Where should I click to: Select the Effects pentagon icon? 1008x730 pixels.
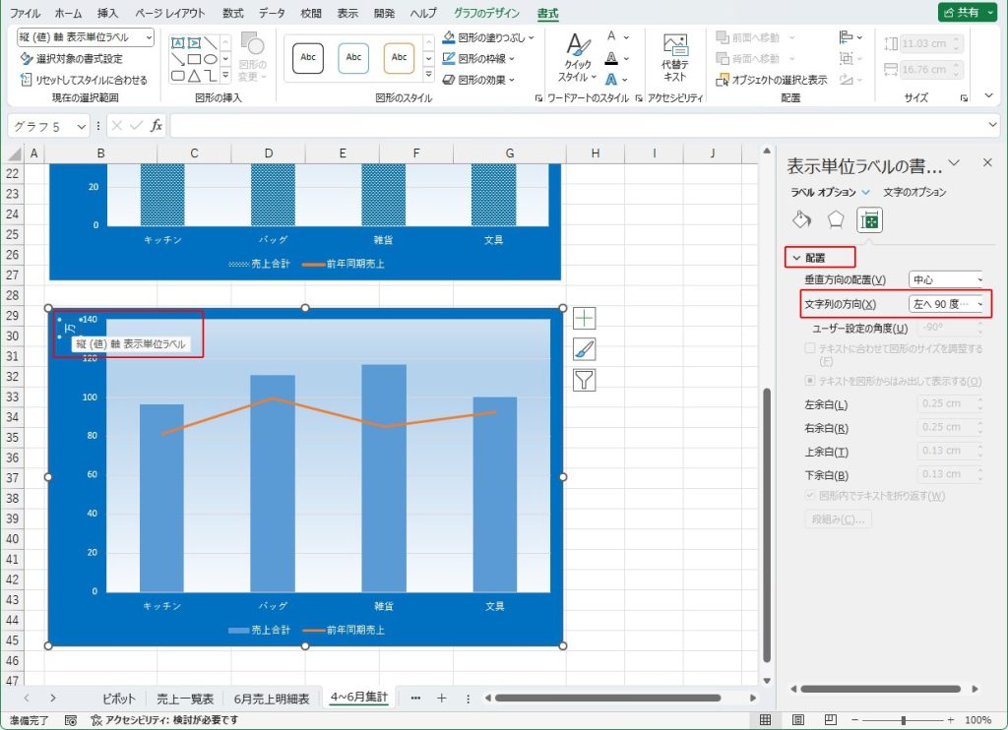click(835, 219)
